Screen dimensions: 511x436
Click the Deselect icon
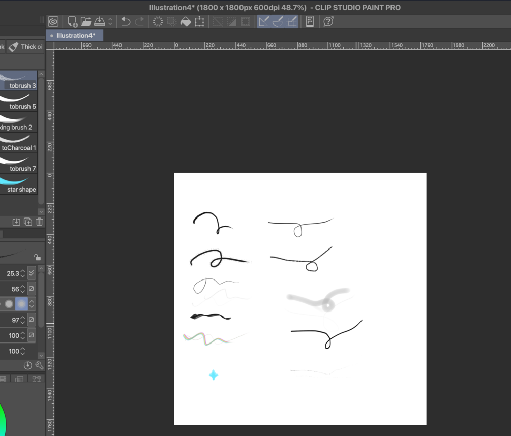point(218,21)
